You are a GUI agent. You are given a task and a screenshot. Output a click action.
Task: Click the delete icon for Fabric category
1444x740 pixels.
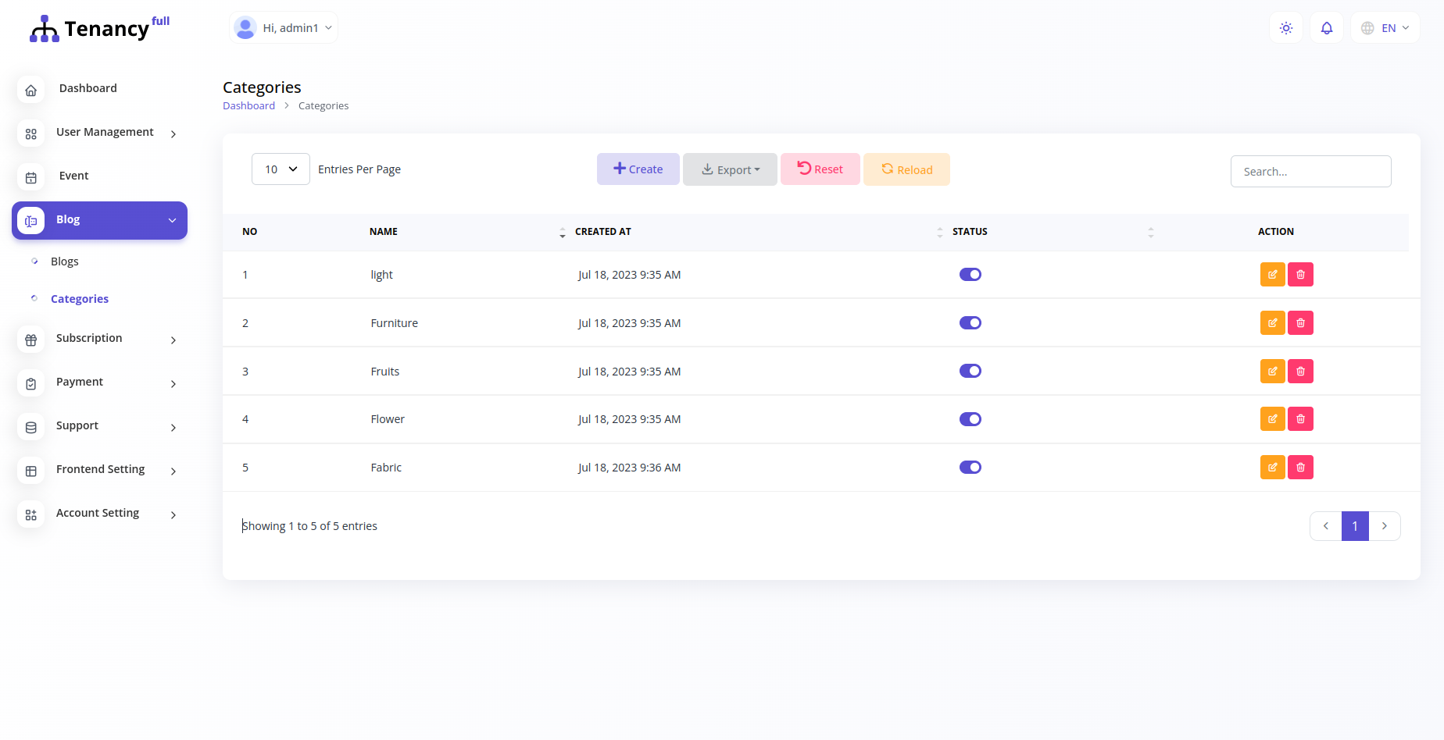1300,467
